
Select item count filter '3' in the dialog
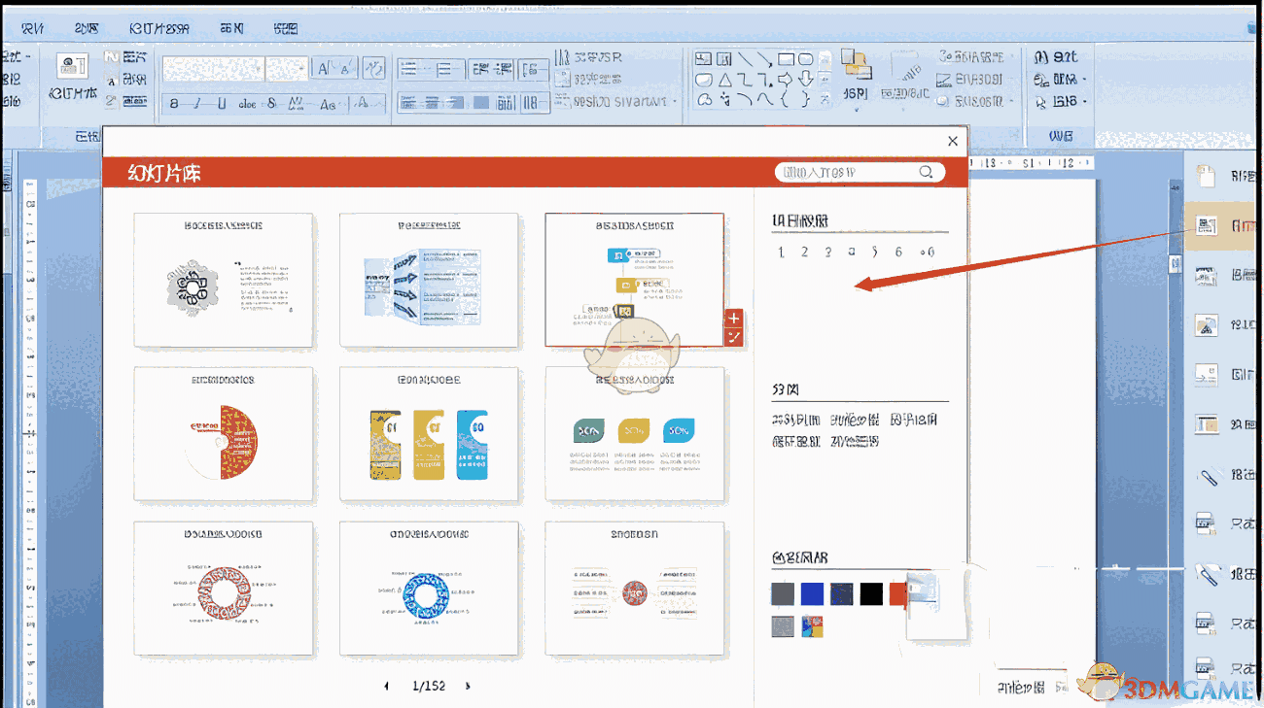click(827, 251)
